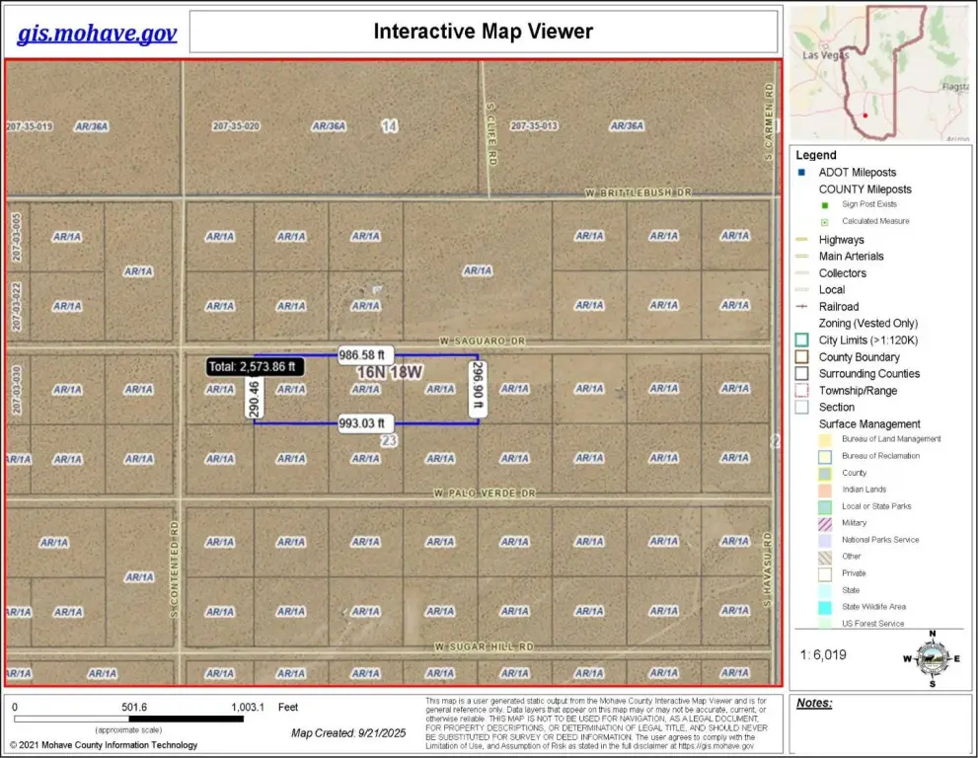Click the Notes heading
The width and height of the screenshot is (978, 758).
tap(814, 704)
